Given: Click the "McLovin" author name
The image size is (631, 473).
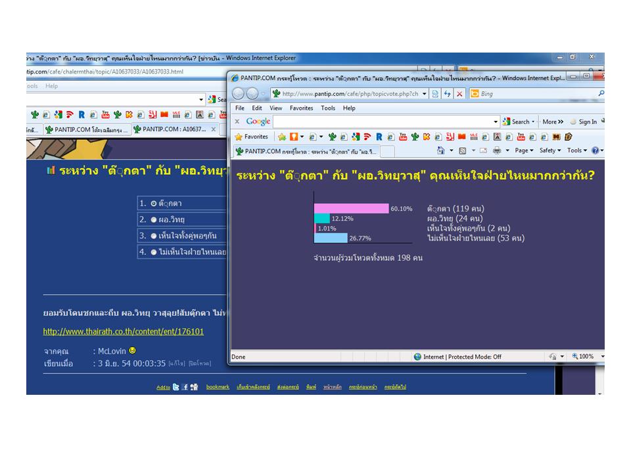Looking at the screenshot, I should click(112, 351).
